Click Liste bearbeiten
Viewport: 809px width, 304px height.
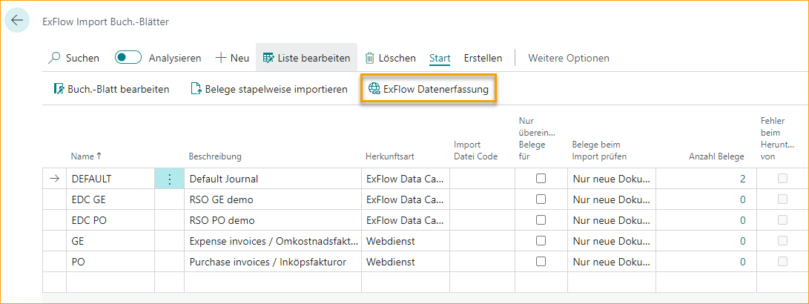pyautogui.click(x=306, y=58)
